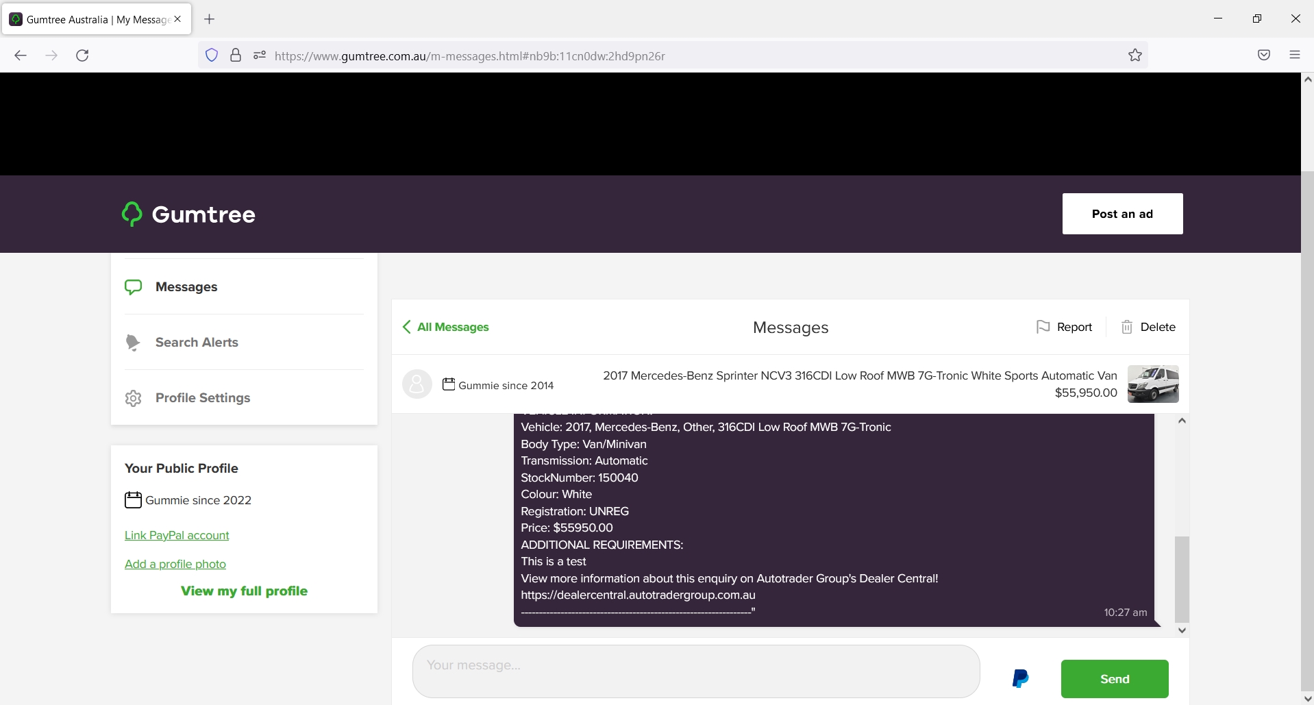Open Search Alerts via the bell icon

pyautogui.click(x=132, y=343)
